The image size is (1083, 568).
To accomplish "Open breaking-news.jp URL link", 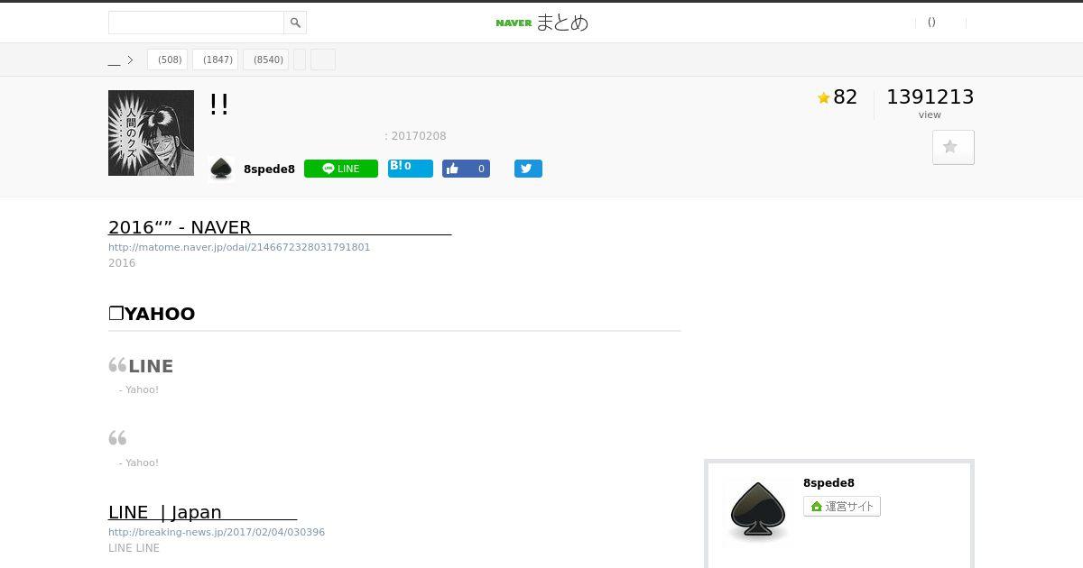I will click(x=217, y=532).
